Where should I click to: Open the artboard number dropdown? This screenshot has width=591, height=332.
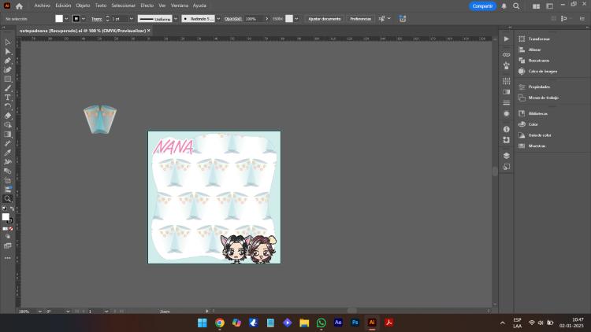click(106, 312)
